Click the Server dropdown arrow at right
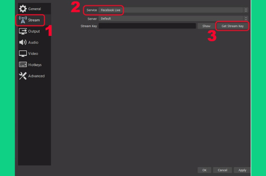The height and width of the screenshot is (176, 266). click(x=246, y=19)
